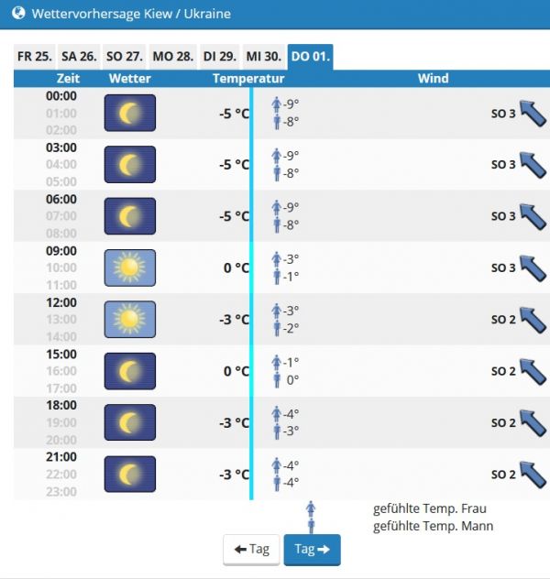
Task: Click the moon weather icon at 00:00
Action: click(130, 113)
